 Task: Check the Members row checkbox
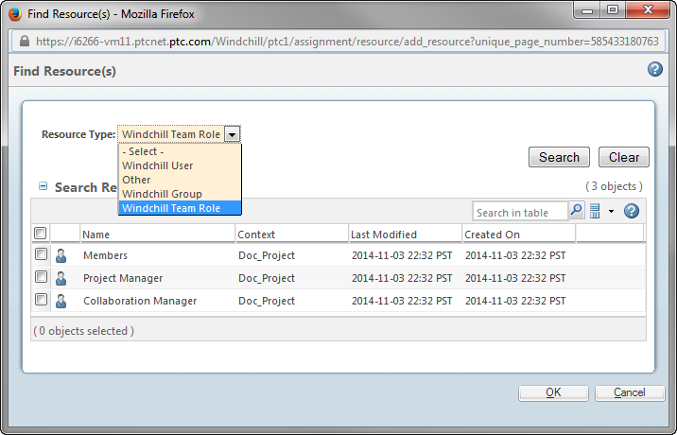41,254
